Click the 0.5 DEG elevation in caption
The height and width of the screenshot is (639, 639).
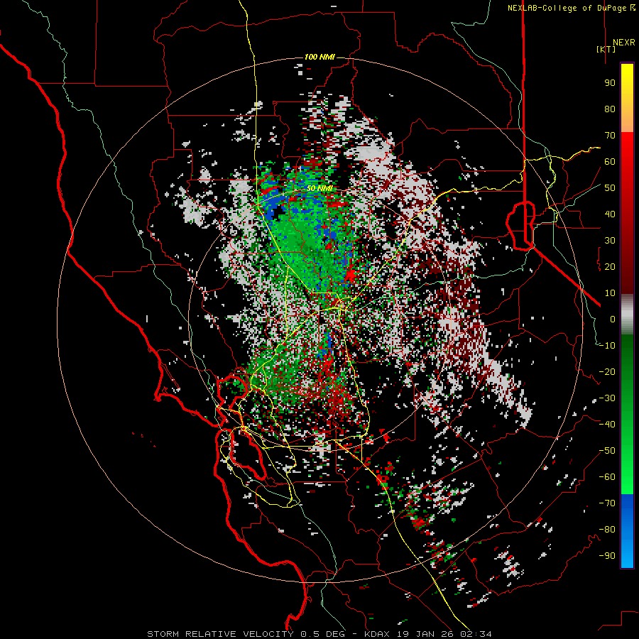tap(323, 634)
